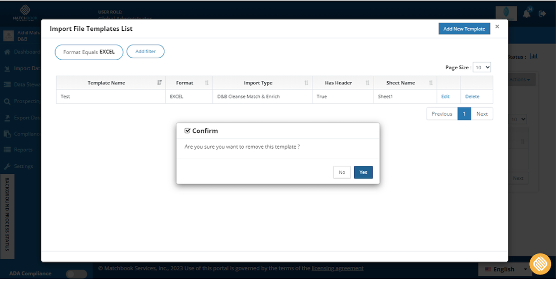
Task: Click the Import Data icon in sidebar
Action: (x=7, y=68)
